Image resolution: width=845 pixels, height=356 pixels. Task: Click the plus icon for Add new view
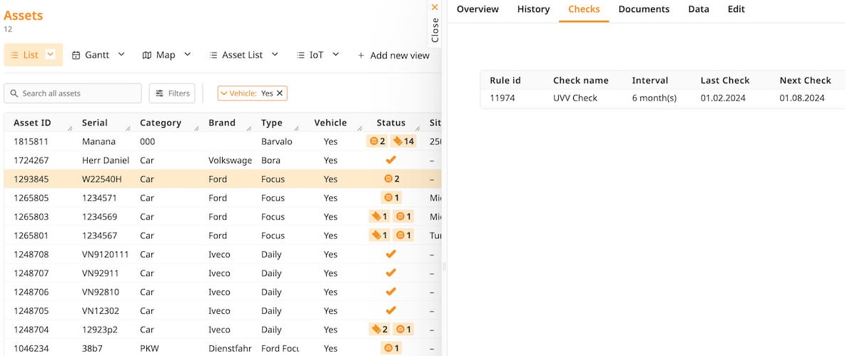tap(361, 55)
